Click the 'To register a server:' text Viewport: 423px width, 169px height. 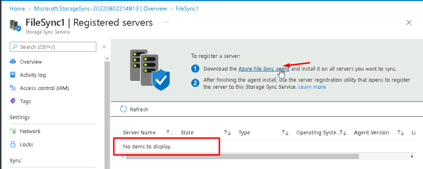215,56
